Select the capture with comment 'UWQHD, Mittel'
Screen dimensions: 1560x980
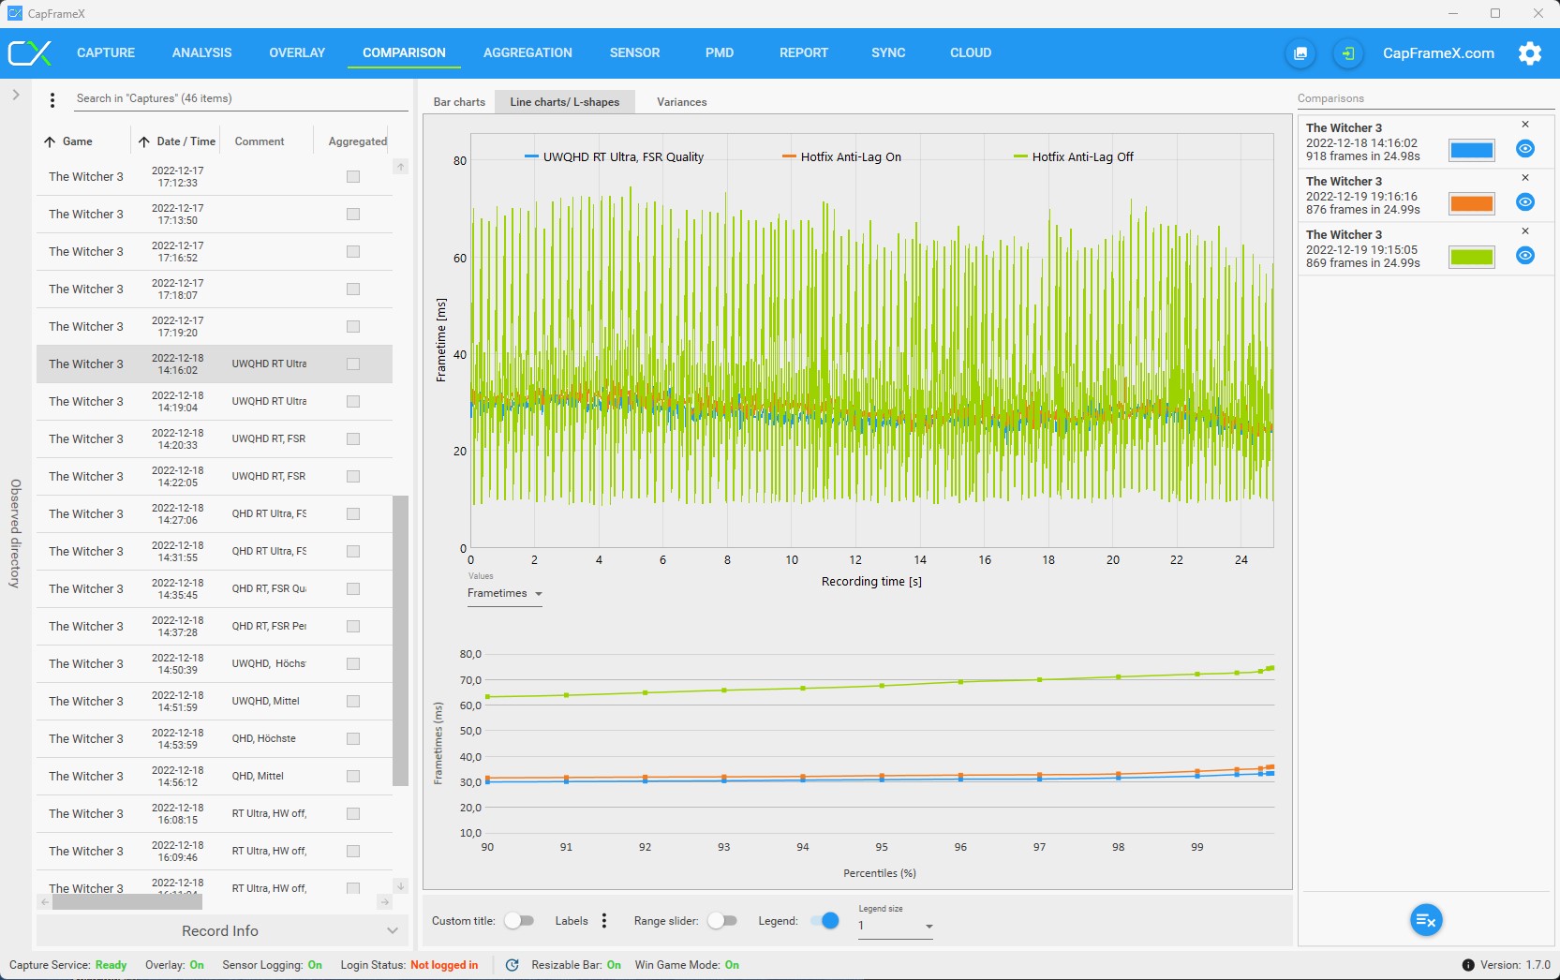[215, 702]
